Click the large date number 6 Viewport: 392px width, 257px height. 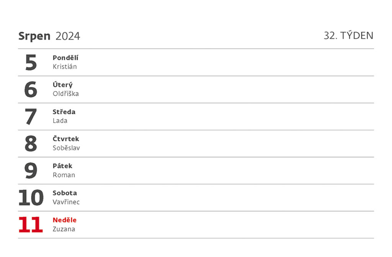pyautogui.click(x=31, y=90)
